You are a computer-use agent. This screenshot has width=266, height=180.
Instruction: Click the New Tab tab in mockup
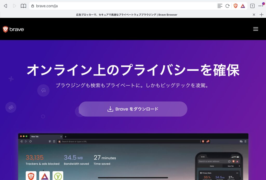pos(46,137)
